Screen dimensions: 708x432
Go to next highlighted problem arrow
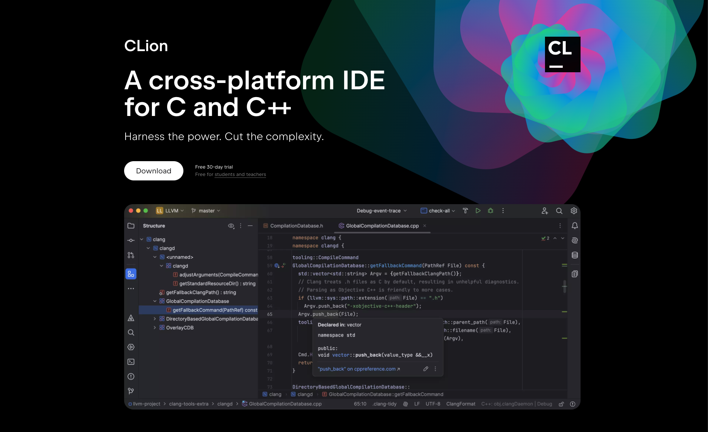[563, 238]
